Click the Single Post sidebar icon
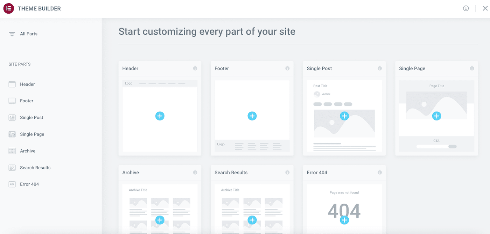This screenshot has width=490, height=234. click(12, 117)
